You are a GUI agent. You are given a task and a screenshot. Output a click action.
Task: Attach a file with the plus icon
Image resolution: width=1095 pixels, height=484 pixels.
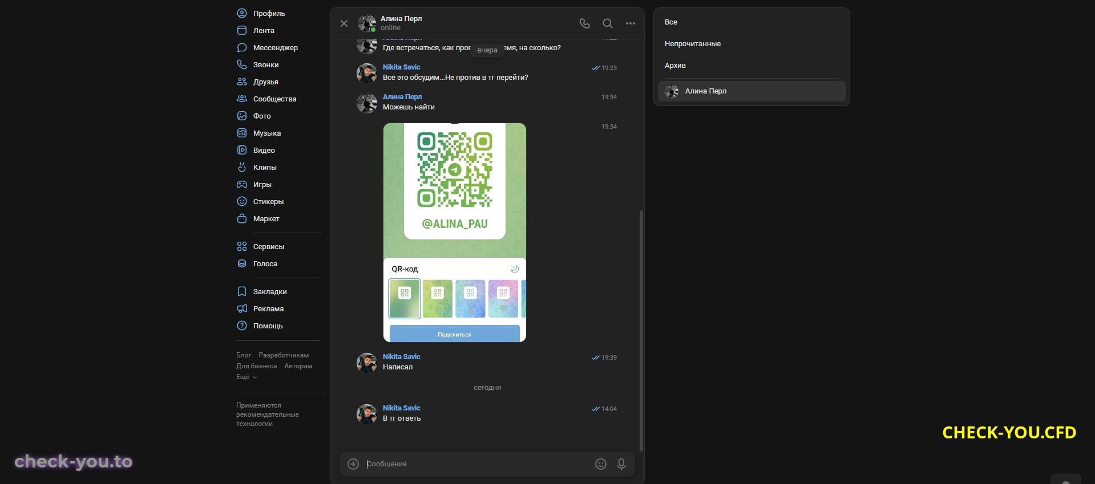click(353, 464)
